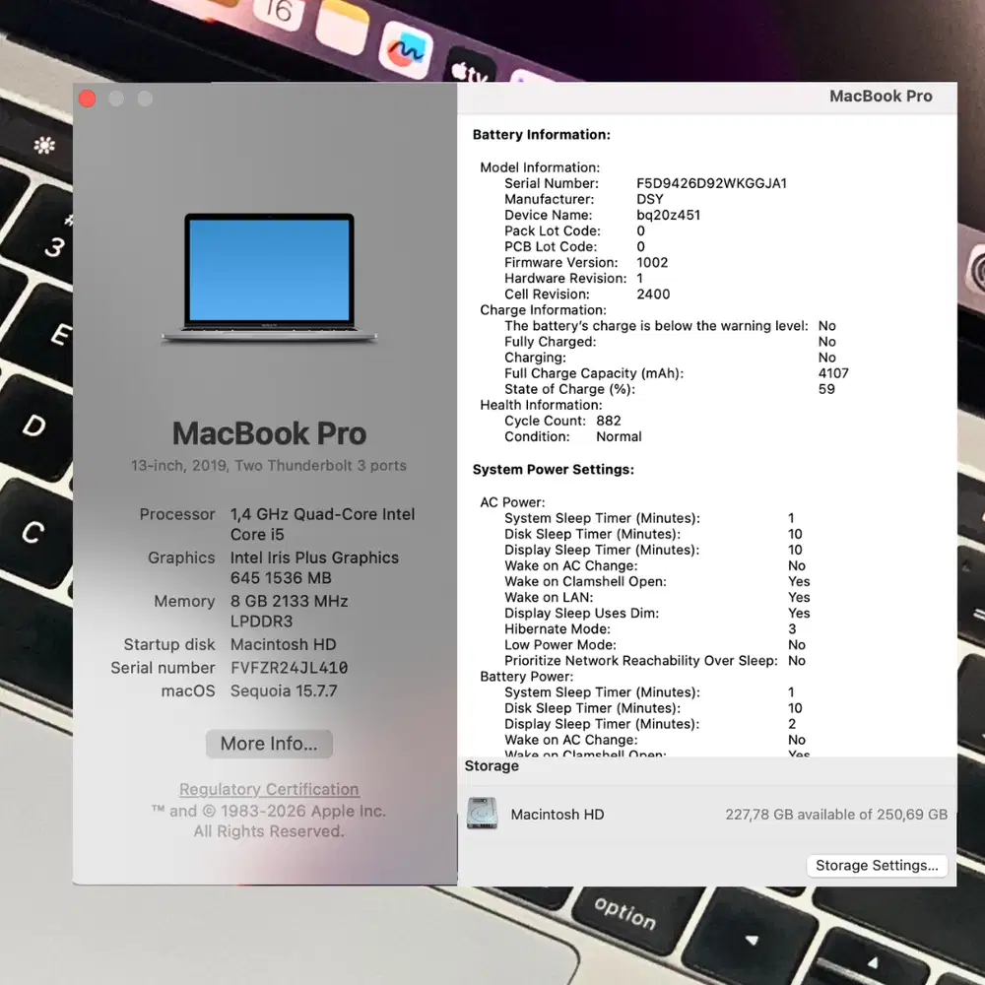Screen dimensions: 985x985
Task: Open Freeform from the Dock behind
Action: (406, 49)
